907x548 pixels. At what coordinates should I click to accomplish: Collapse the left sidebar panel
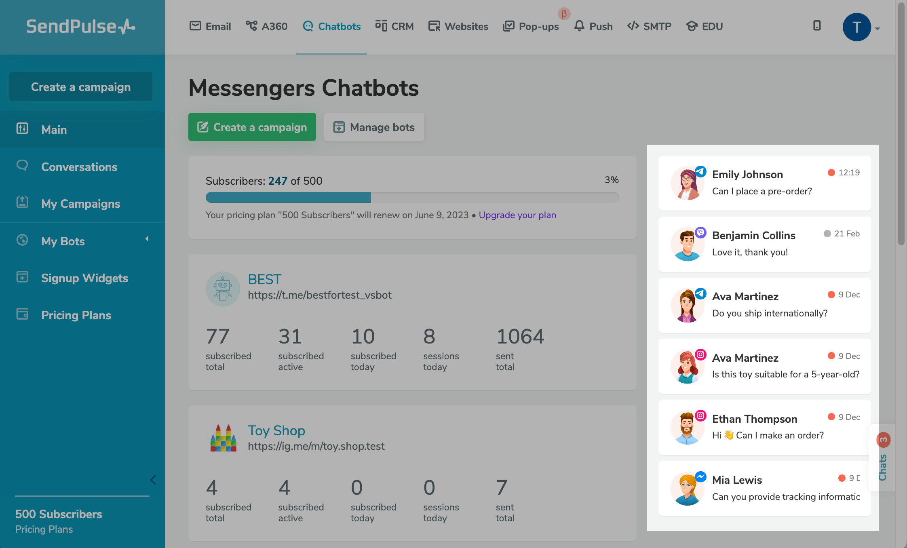click(x=153, y=479)
